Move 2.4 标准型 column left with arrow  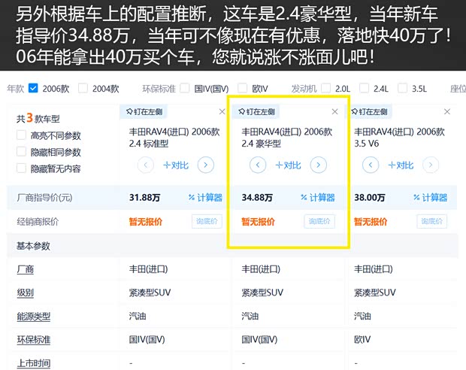pos(146,165)
